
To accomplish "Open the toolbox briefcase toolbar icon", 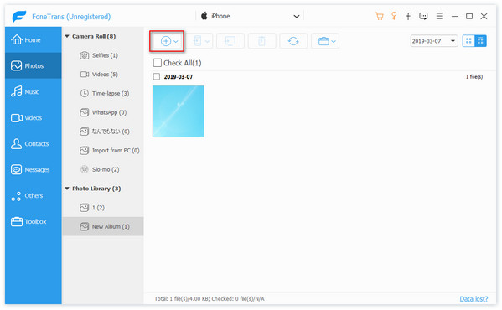I will (325, 41).
